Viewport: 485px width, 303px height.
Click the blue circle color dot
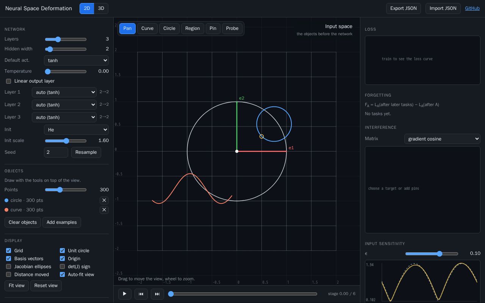click(6, 200)
